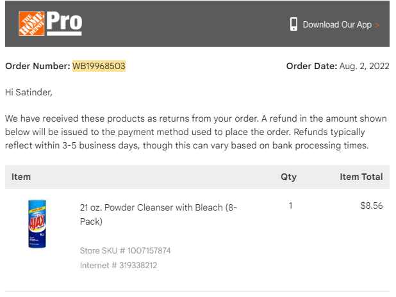Click the Pro logo text

coord(65,23)
